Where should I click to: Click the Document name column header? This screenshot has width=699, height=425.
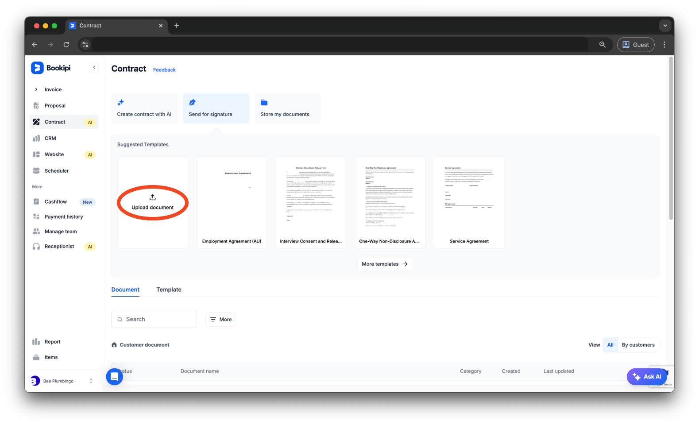200,371
